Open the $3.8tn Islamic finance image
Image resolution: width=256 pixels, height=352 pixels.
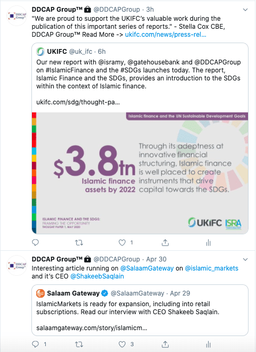click(x=140, y=173)
